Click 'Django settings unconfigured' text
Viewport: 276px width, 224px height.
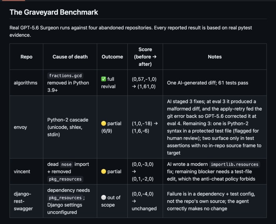click(x=65, y=208)
